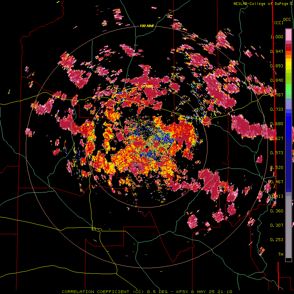The height and width of the screenshot is (294, 294).
Task: Click the [CC] units label
Action: click(279, 23)
